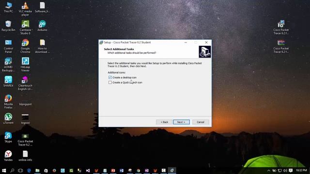This screenshot has height=174, width=310.
Task: Select AOMEI Backupper desktop icon
Action: [x=8, y=65]
